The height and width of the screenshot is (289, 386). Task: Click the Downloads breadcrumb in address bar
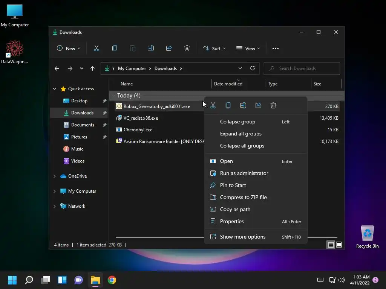tap(165, 68)
